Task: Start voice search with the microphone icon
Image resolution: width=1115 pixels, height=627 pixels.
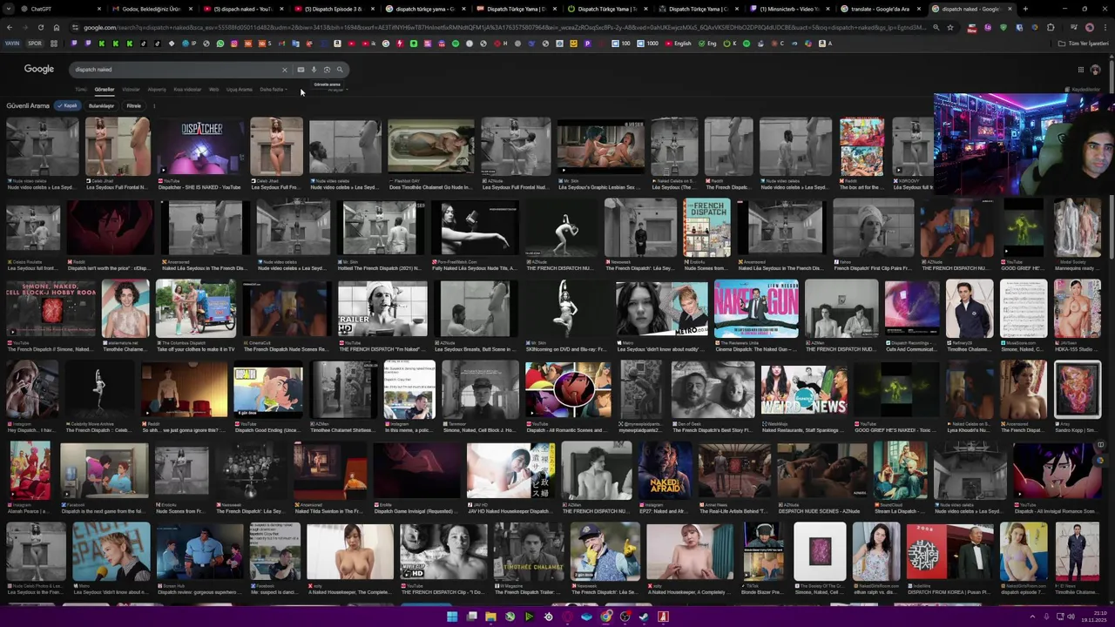Action: pyautogui.click(x=314, y=70)
